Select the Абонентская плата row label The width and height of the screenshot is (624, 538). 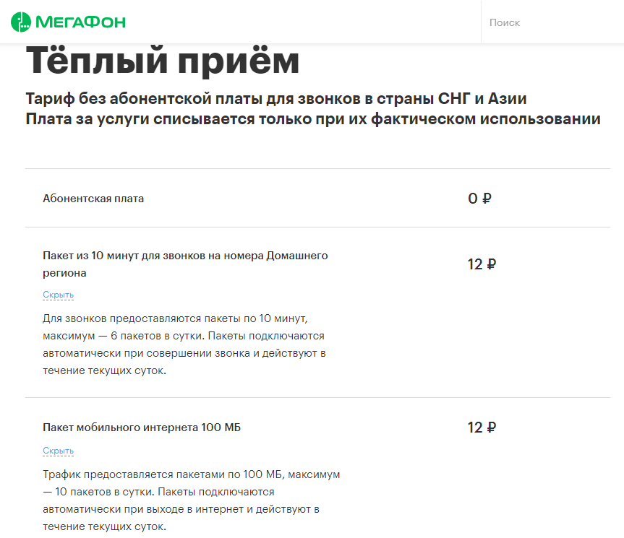[93, 199]
